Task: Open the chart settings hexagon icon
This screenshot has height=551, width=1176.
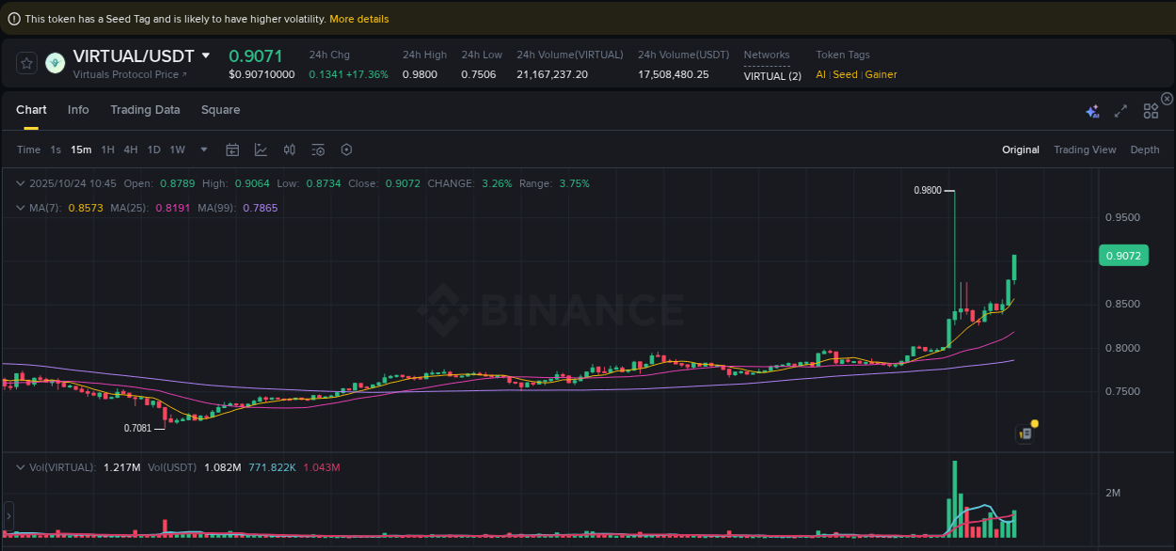Action: (x=345, y=150)
